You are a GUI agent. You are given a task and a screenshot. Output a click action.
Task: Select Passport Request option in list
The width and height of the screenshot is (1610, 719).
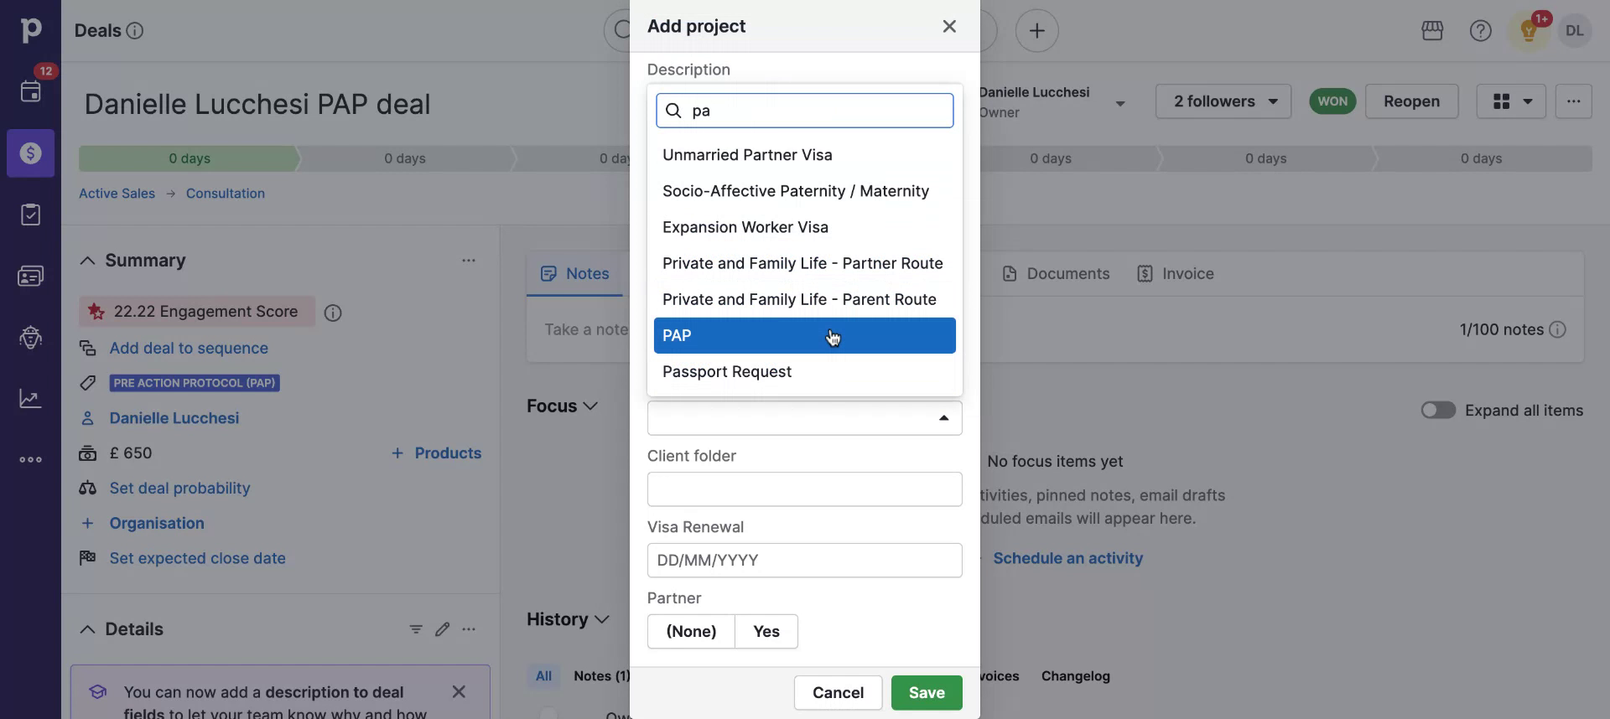pyautogui.click(x=726, y=372)
